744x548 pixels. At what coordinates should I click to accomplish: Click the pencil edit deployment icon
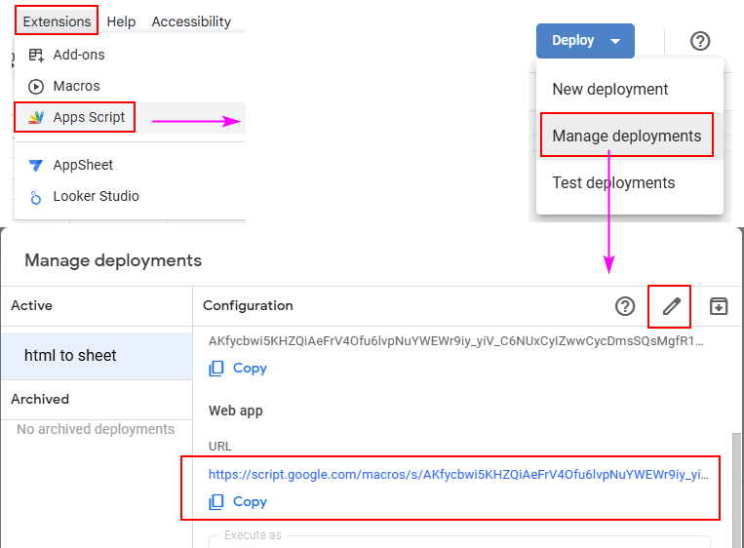(671, 306)
